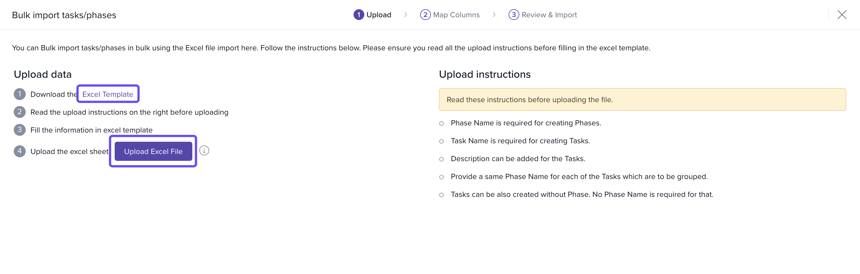860x274 pixels.
Task: Click the step 1 circle next to Upload
Action: 359,15
